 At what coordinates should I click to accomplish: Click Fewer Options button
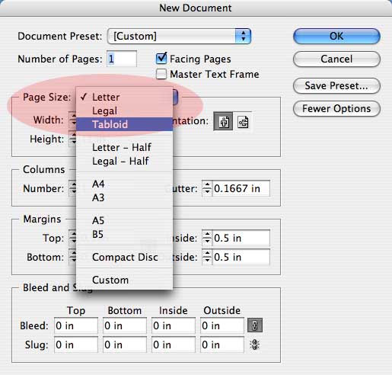336,109
